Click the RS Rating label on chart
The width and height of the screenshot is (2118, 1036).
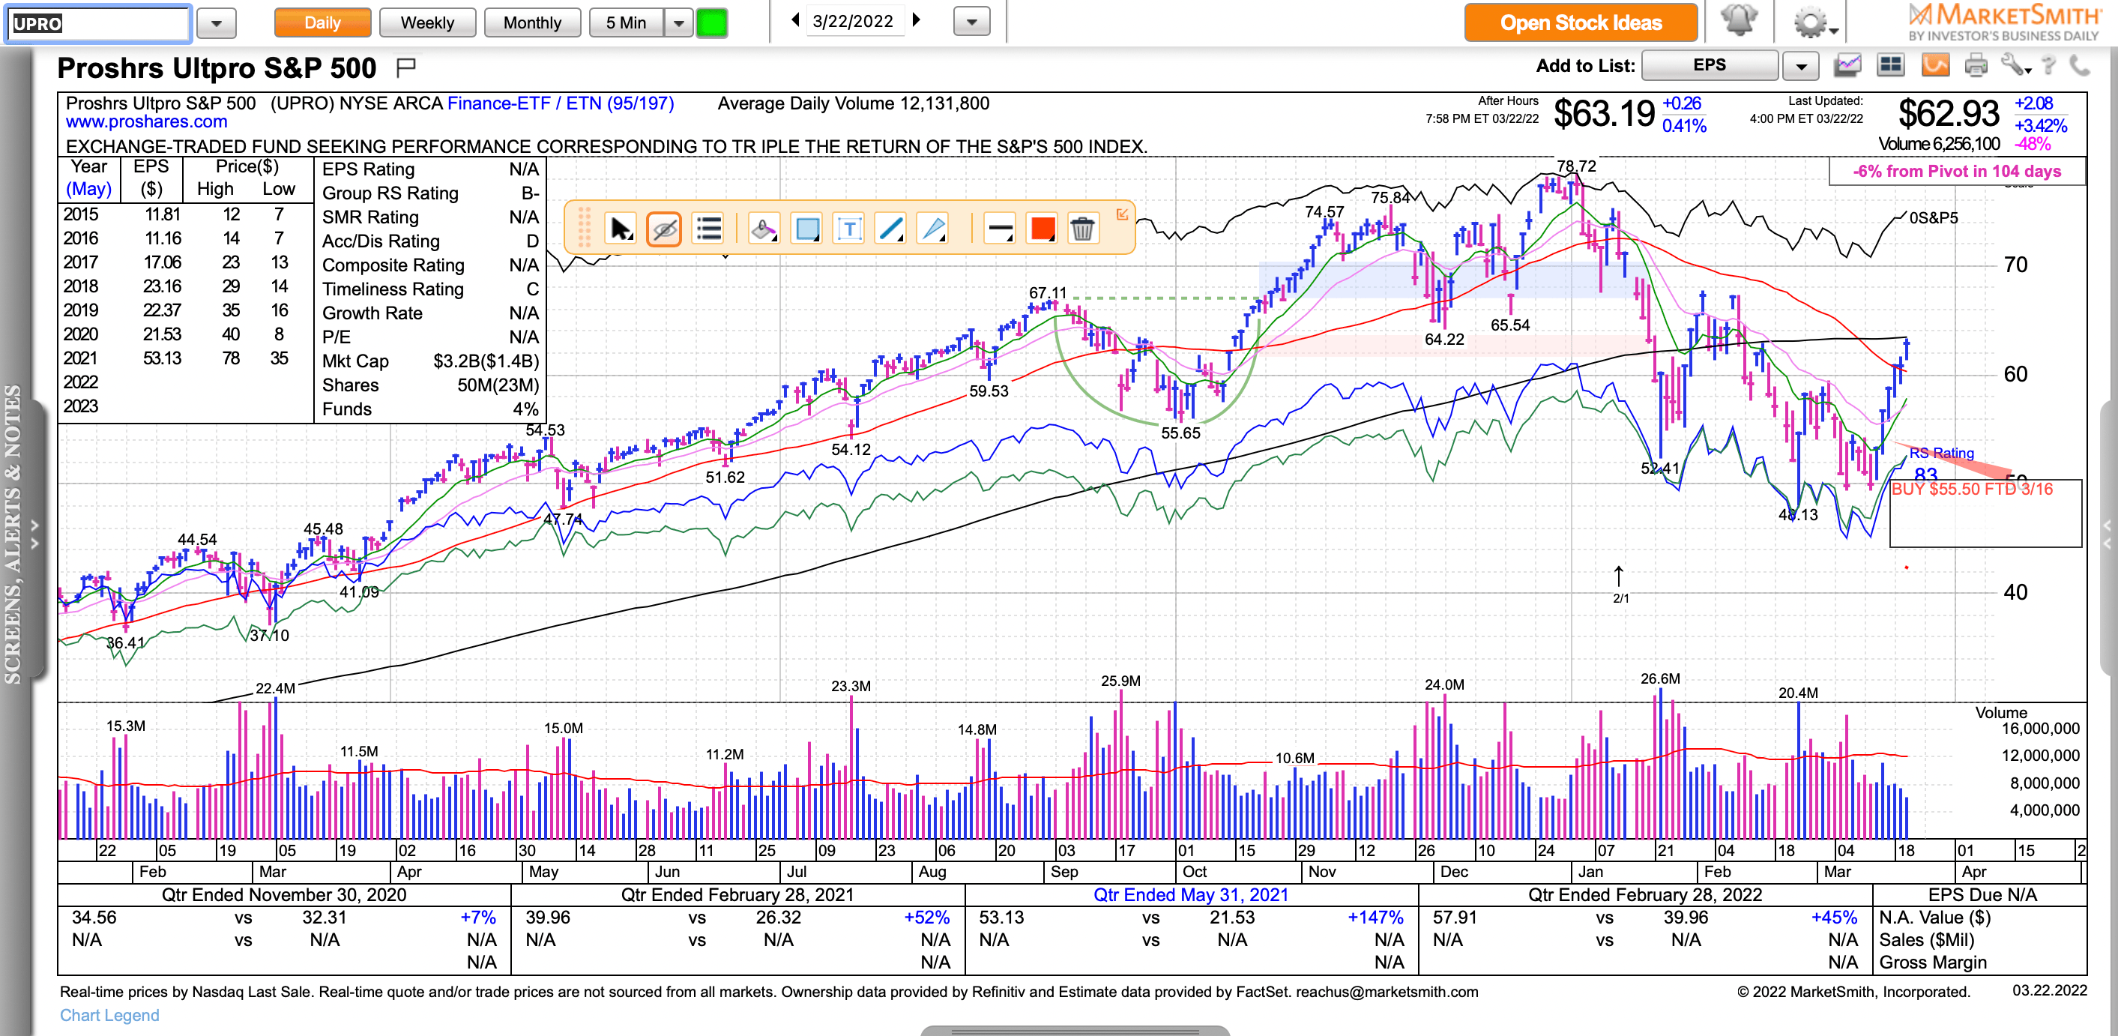[1940, 453]
